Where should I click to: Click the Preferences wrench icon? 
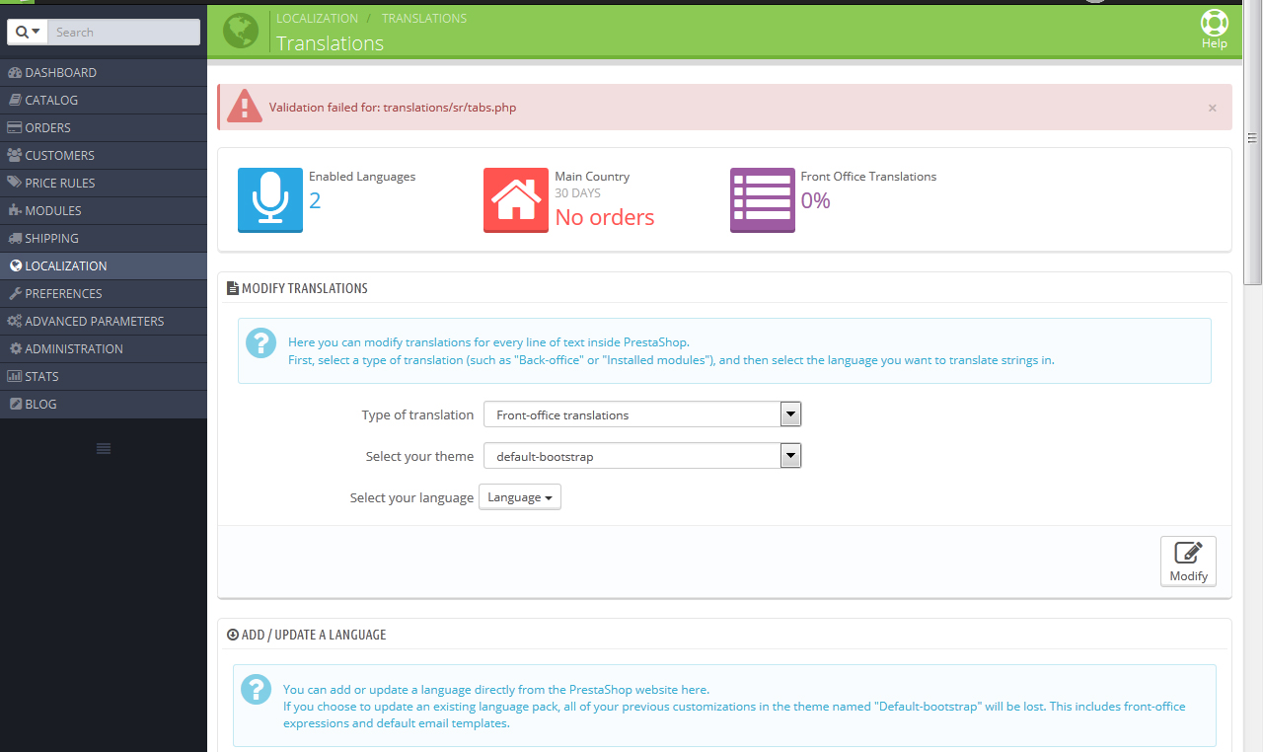[x=15, y=293]
